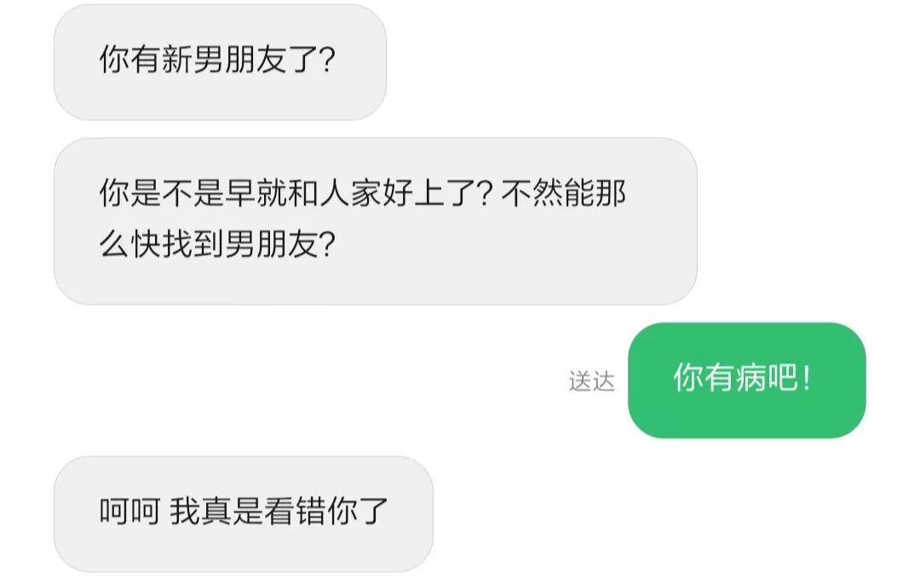920x582 pixels.
Task: Click the '送达' delivery status label
Action: point(591,381)
